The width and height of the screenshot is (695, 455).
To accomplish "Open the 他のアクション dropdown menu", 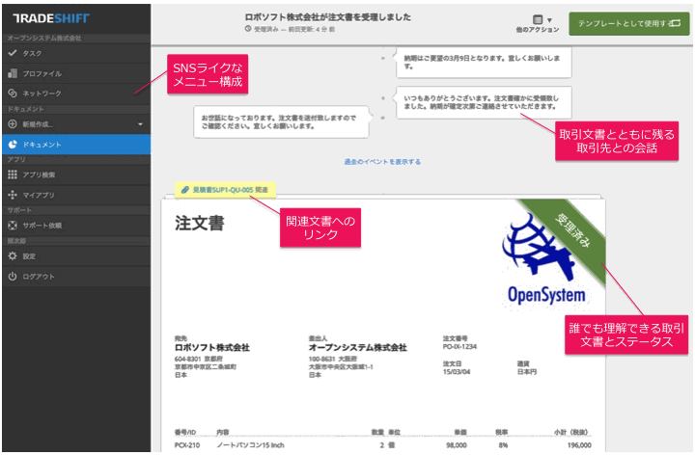I will (540, 23).
